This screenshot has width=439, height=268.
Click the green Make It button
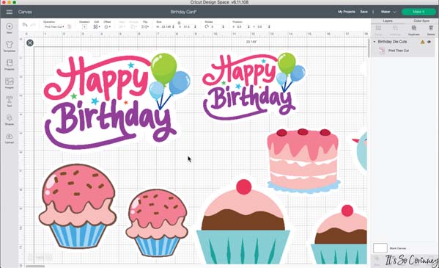418,12
